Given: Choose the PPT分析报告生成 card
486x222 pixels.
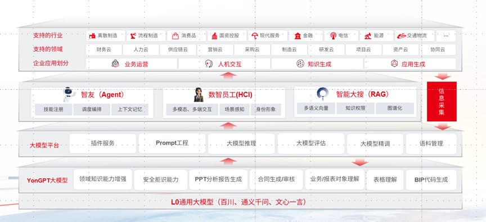Looking at the screenshot, I should (218, 180).
